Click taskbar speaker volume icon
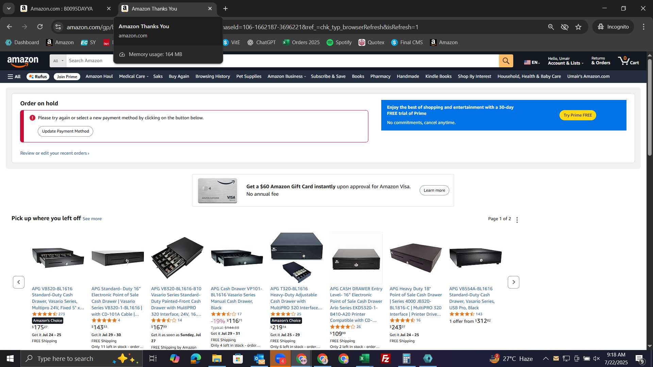653x367 pixels. point(597,359)
